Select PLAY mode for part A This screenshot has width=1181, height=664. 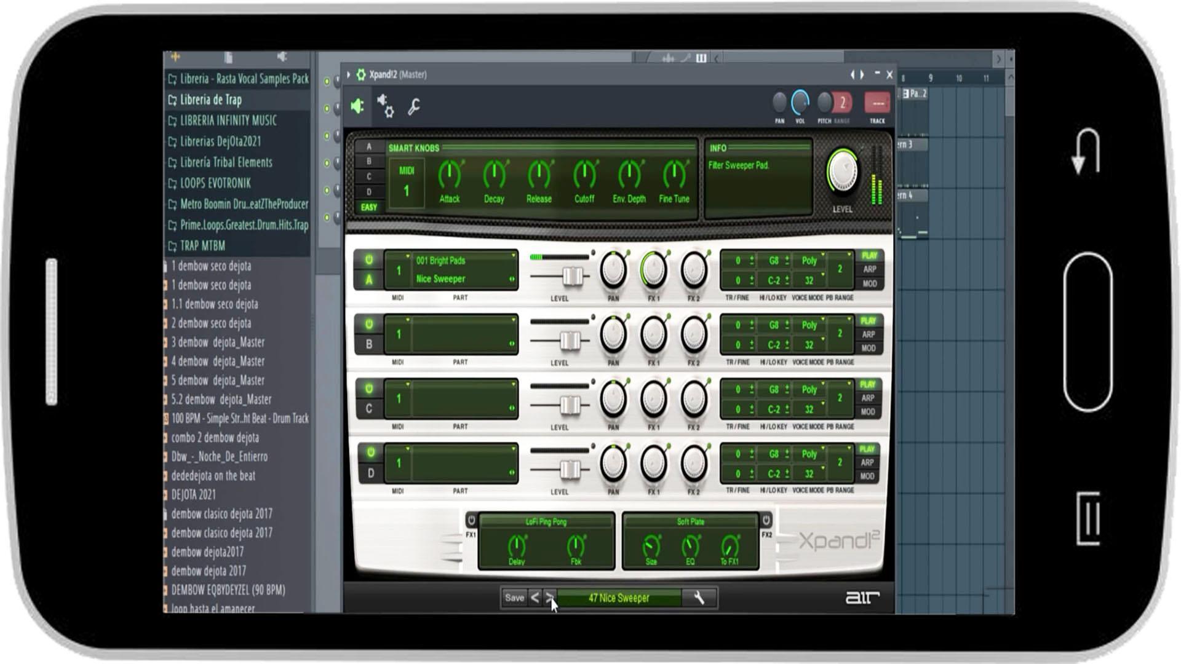(869, 256)
